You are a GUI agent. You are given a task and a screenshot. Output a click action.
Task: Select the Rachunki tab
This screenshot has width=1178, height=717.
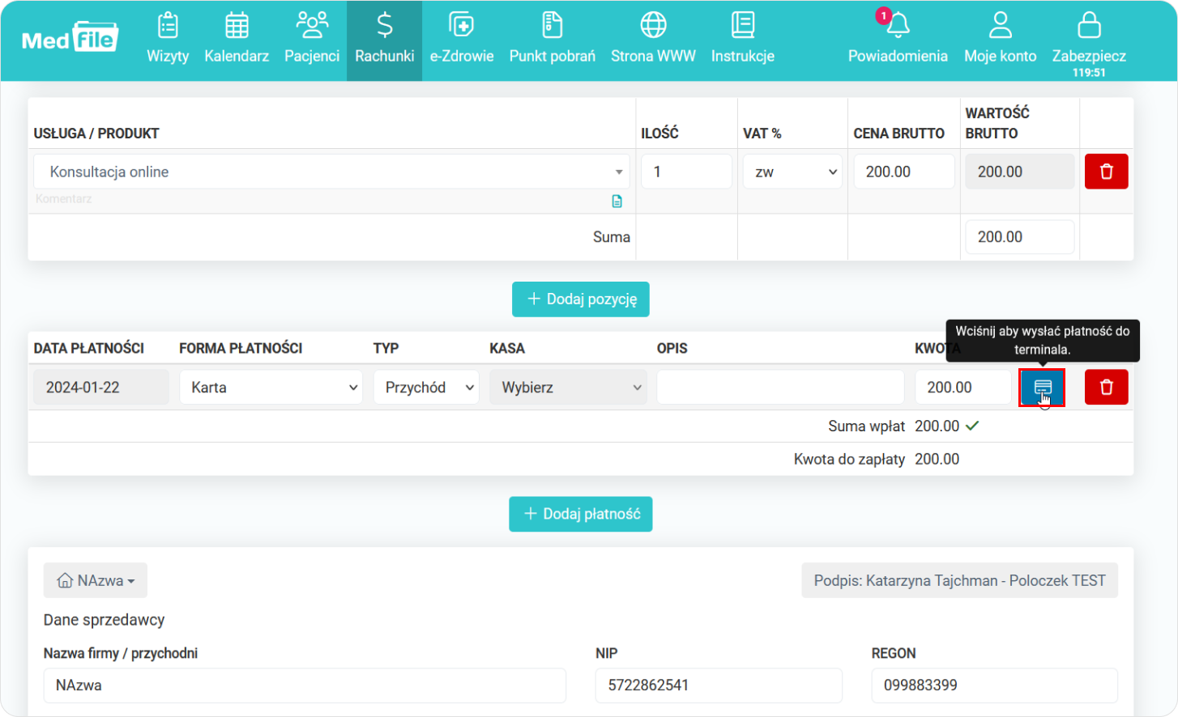click(385, 40)
